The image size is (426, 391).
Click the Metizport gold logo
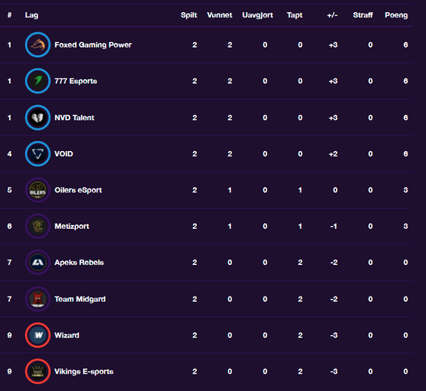38,226
